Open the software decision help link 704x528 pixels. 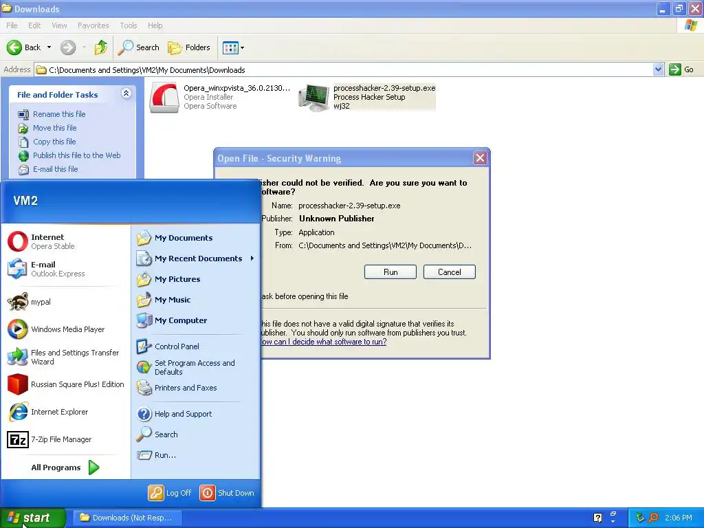pyautogui.click(x=323, y=342)
